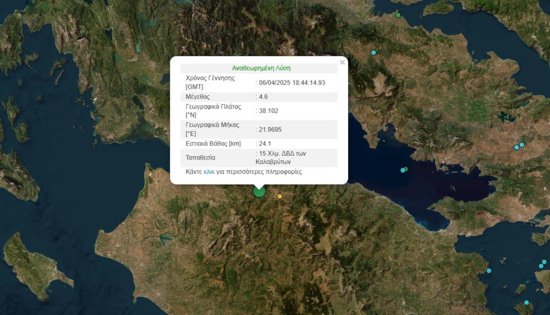Click the lone cyan dot in the lower sea channel
Screen dimensions: 550x315
489,271
